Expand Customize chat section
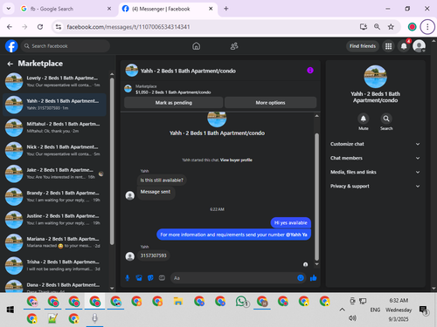 point(375,144)
